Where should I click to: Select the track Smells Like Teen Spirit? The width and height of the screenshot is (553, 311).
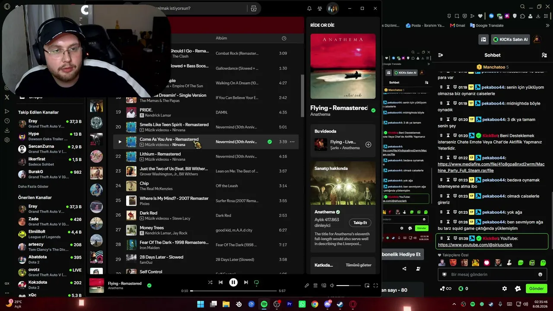pyautogui.click(x=174, y=124)
